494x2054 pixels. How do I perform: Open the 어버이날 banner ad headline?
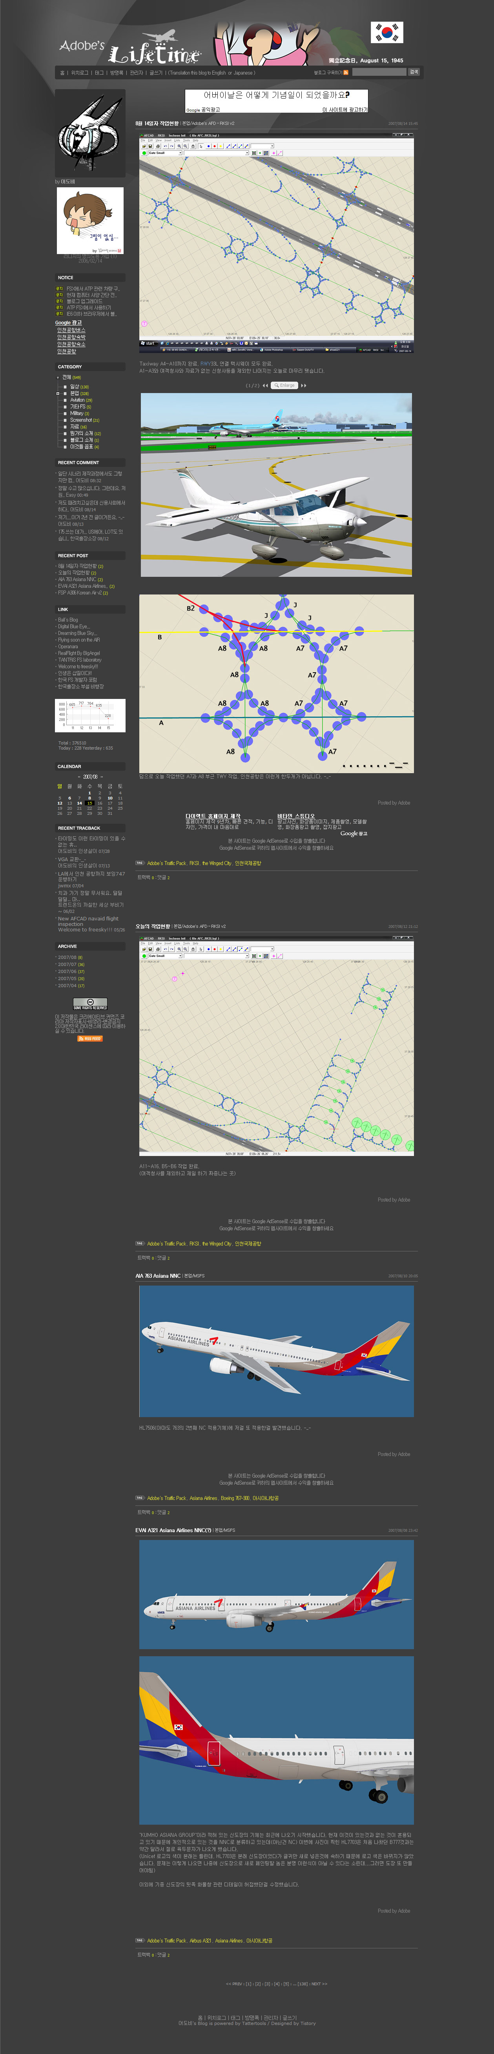277,95
